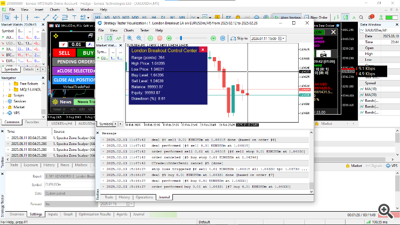Switch to the tester Operations tab
Screen dimensions: 400x225
click(x=144, y=197)
